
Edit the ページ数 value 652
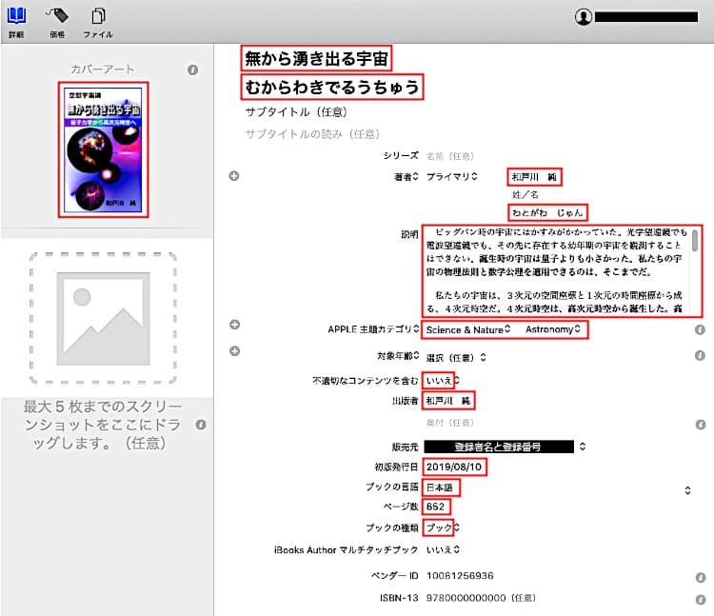point(436,507)
